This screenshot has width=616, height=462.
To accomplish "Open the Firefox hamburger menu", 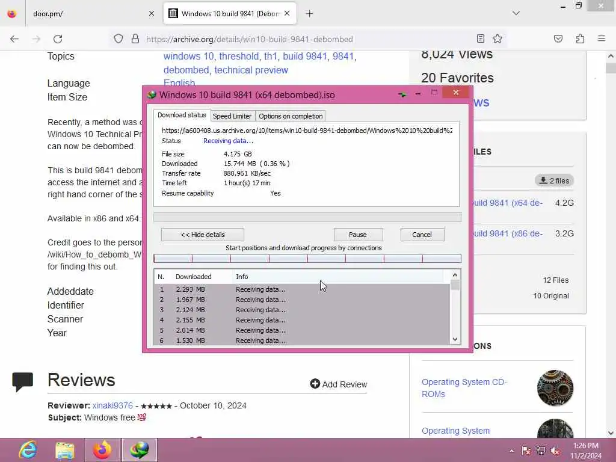I will click(x=601, y=38).
